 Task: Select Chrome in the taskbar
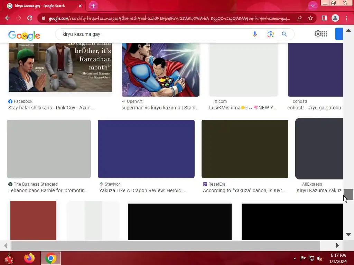[51, 258]
